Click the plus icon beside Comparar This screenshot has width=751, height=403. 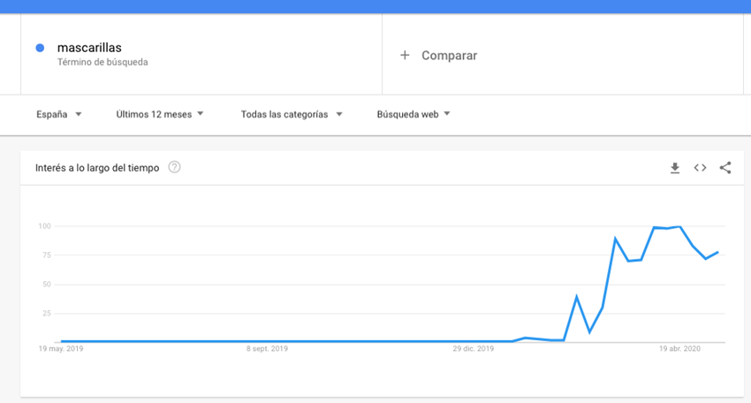(405, 55)
